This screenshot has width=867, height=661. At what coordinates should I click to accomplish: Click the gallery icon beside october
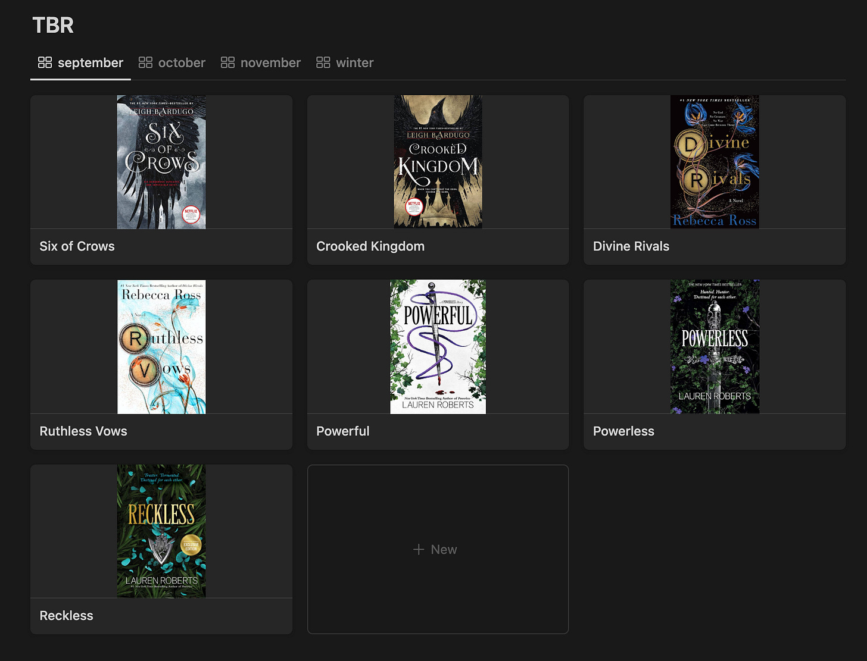[x=145, y=62]
